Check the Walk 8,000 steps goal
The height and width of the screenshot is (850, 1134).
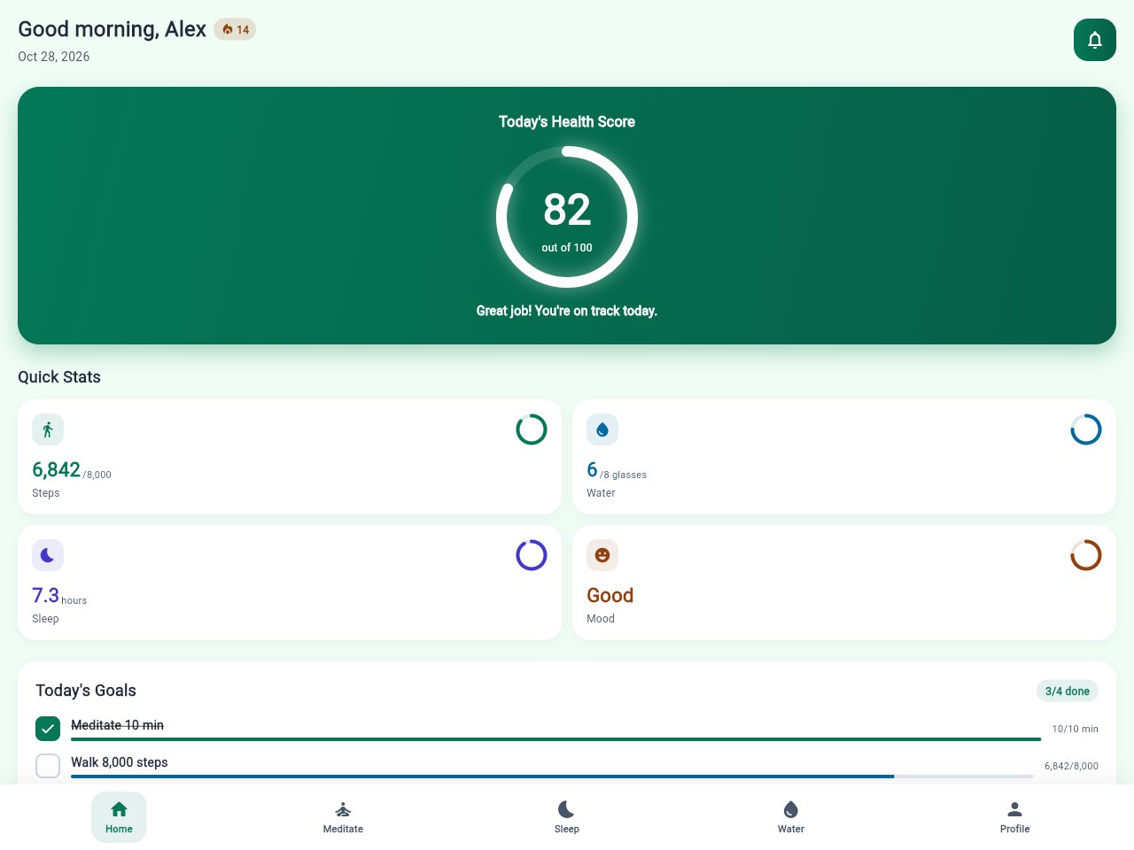coord(48,766)
